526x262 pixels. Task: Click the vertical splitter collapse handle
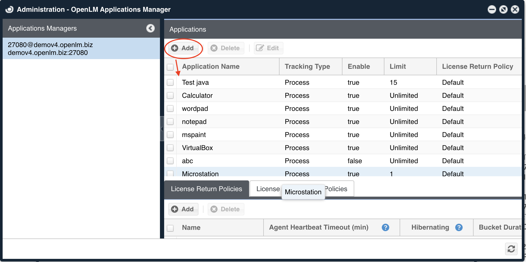(x=162, y=129)
